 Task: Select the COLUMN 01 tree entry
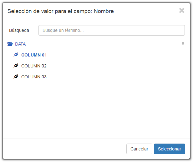tap(34, 55)
